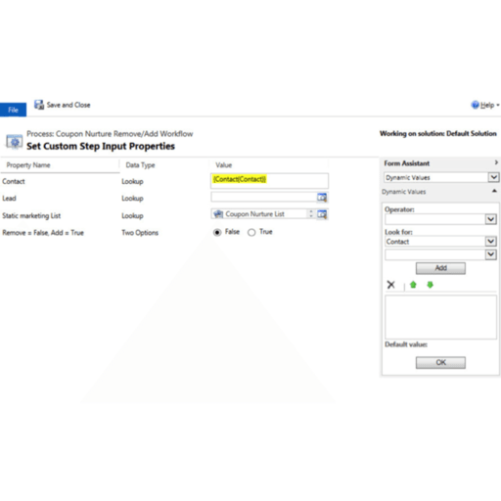
Task: Click the 'Remove = False, Add = True' label
Action: pyautogui.click(x=43, y=233)
